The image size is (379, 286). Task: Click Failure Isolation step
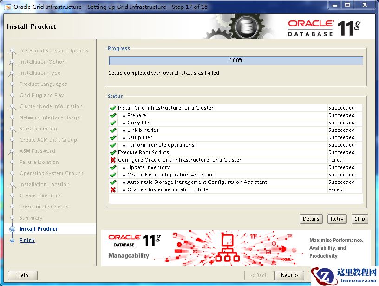click(x=39, y=162)
